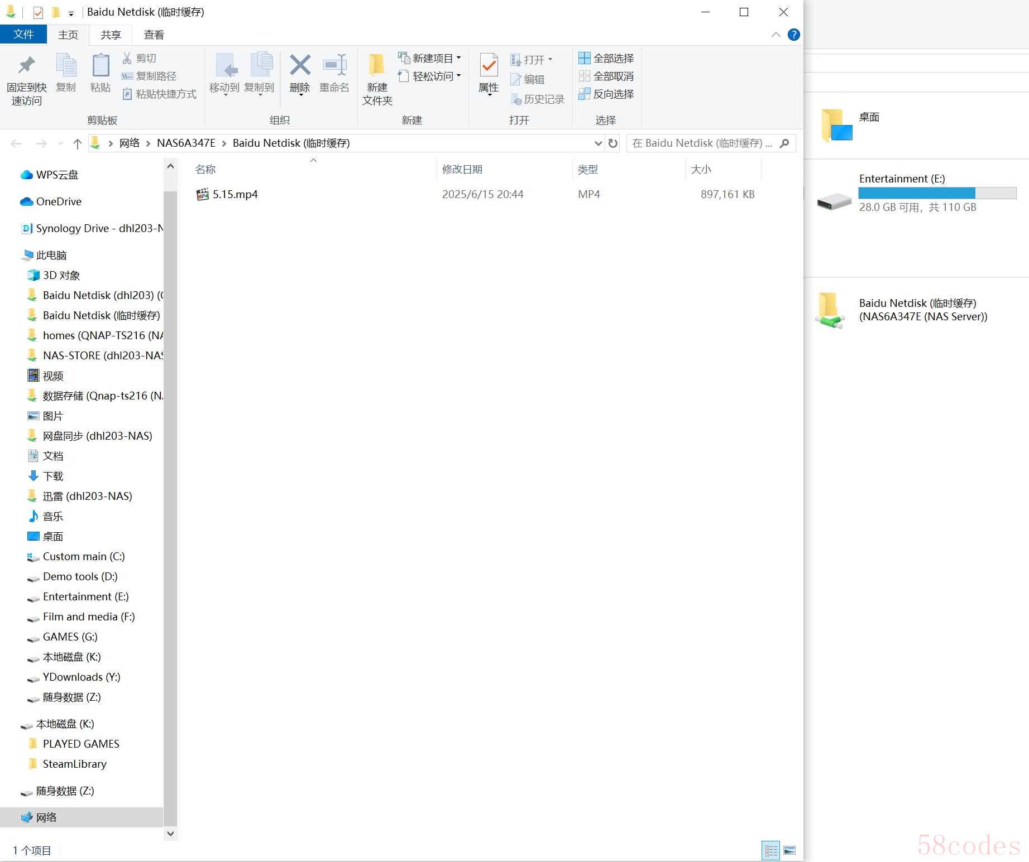This screenshot has width=1029, height=862.
Task: Select Film and media (F:) drive
Action: [x=81, y=617]
